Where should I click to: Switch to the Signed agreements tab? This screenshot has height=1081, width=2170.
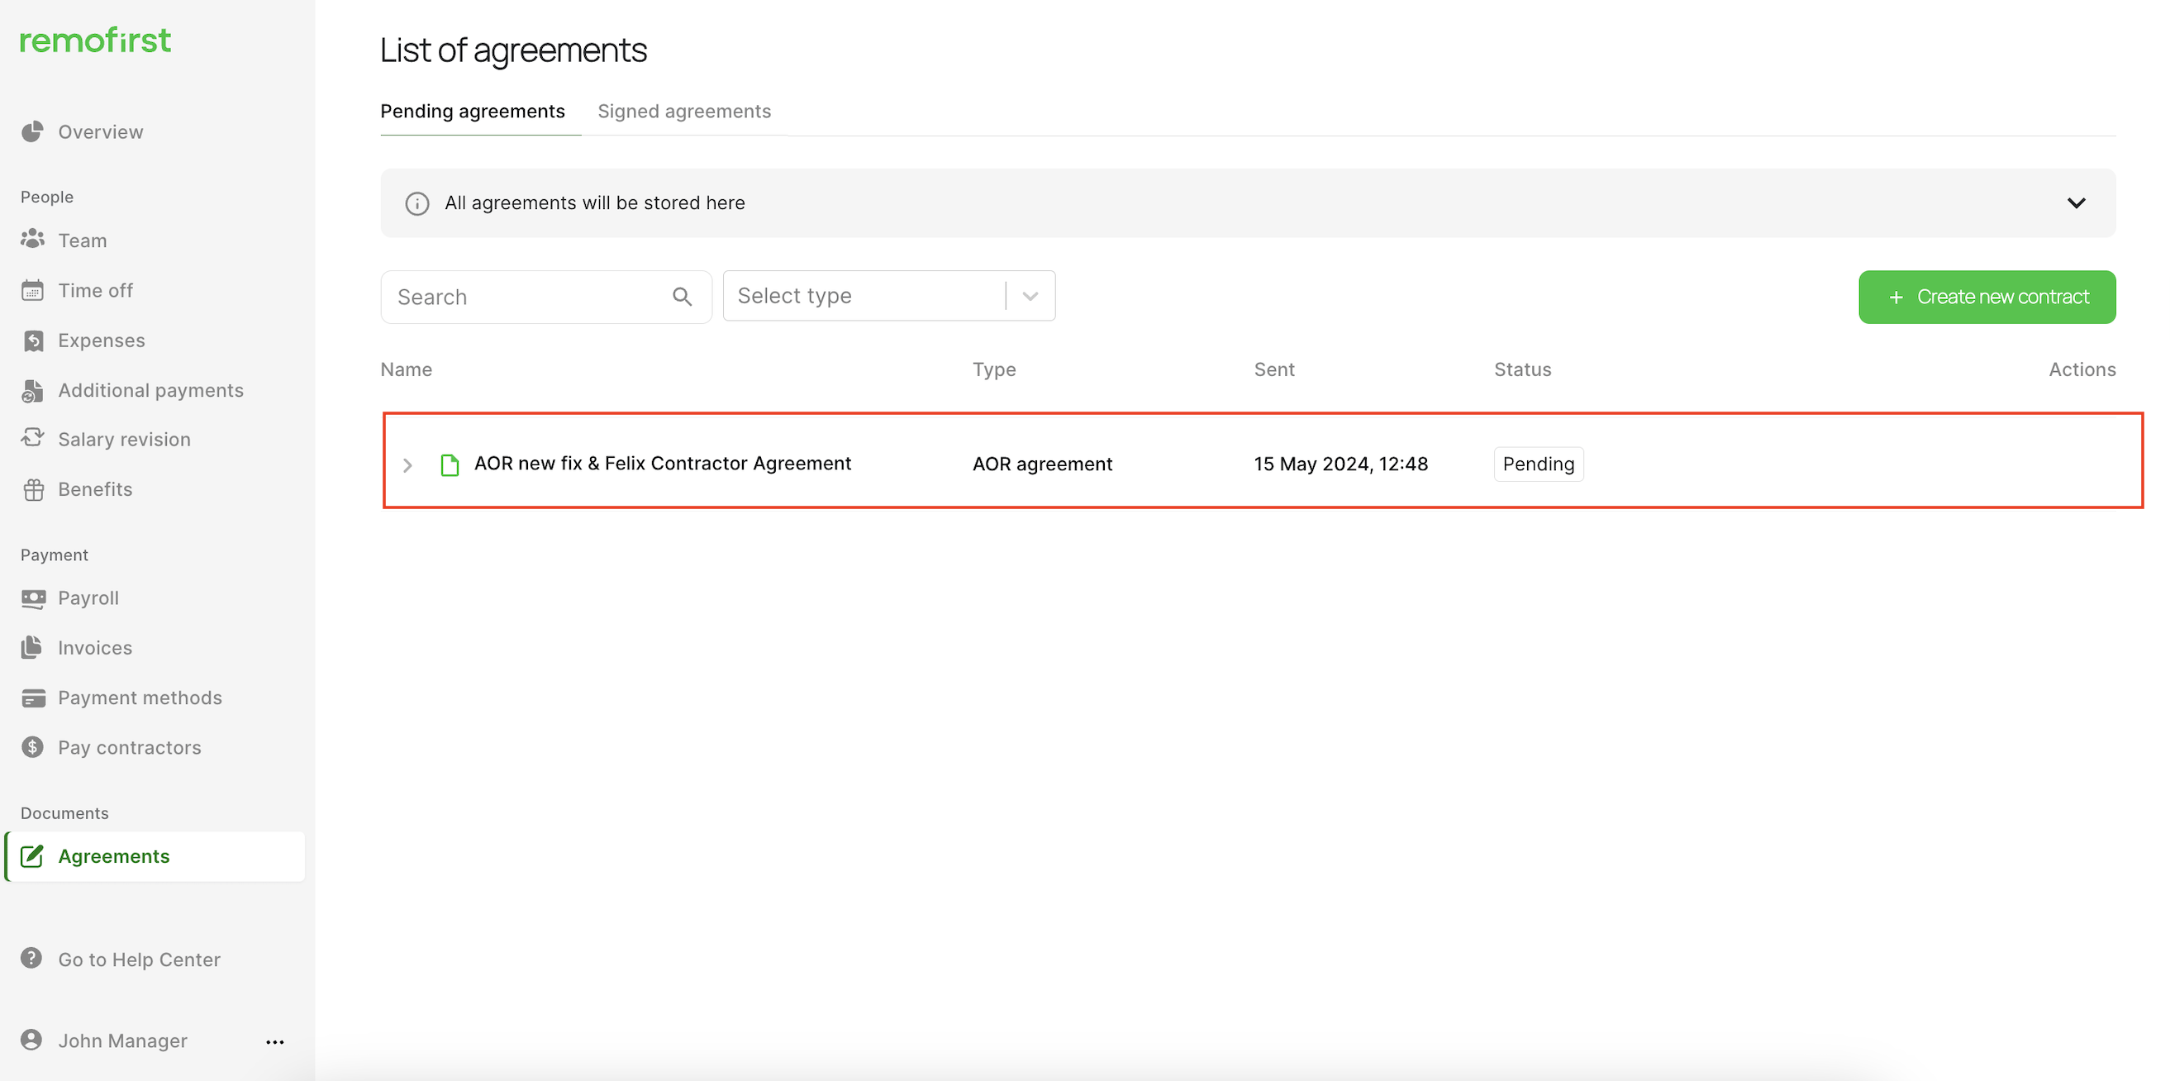[x=683, y=112]
